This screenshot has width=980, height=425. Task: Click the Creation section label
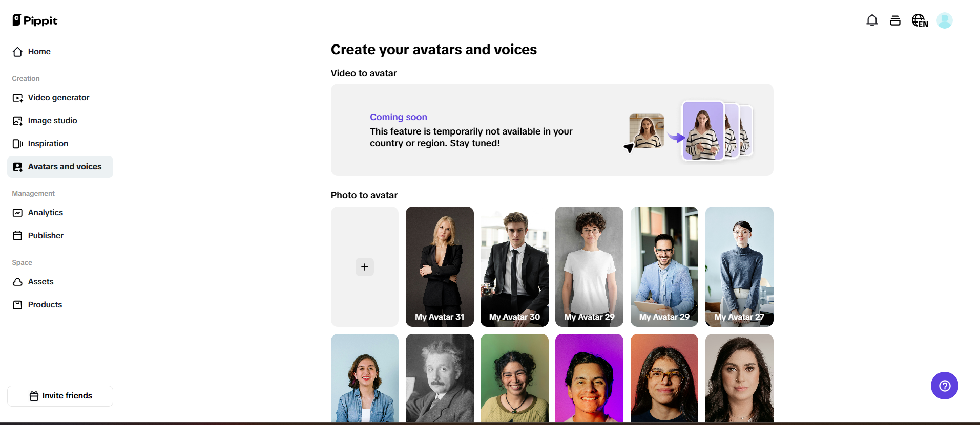coord(26,78)
